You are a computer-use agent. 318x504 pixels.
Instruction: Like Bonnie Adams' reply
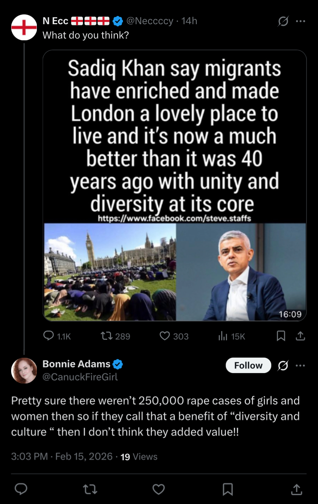pos(159,489)
